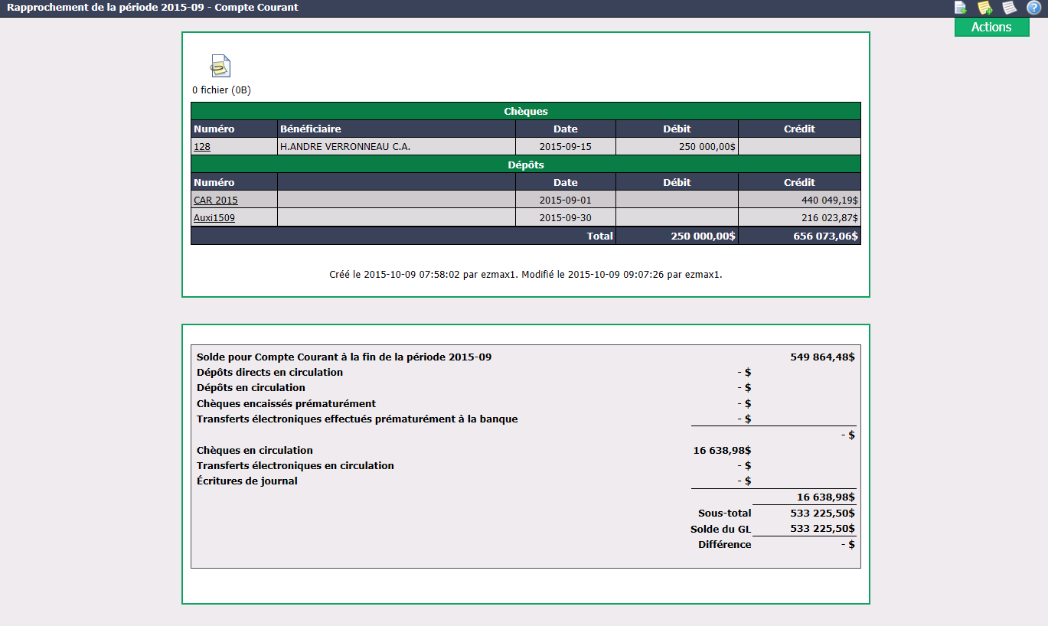Click the Bénéficiaire column header
Screen dimensions: 1048x626
(396, 129)
